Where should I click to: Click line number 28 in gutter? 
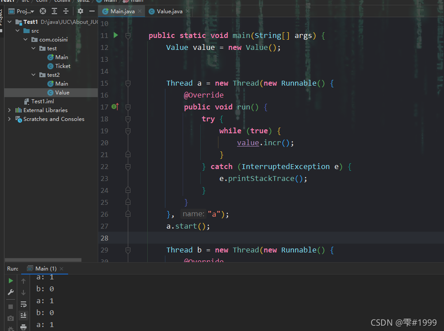(104, 238)
